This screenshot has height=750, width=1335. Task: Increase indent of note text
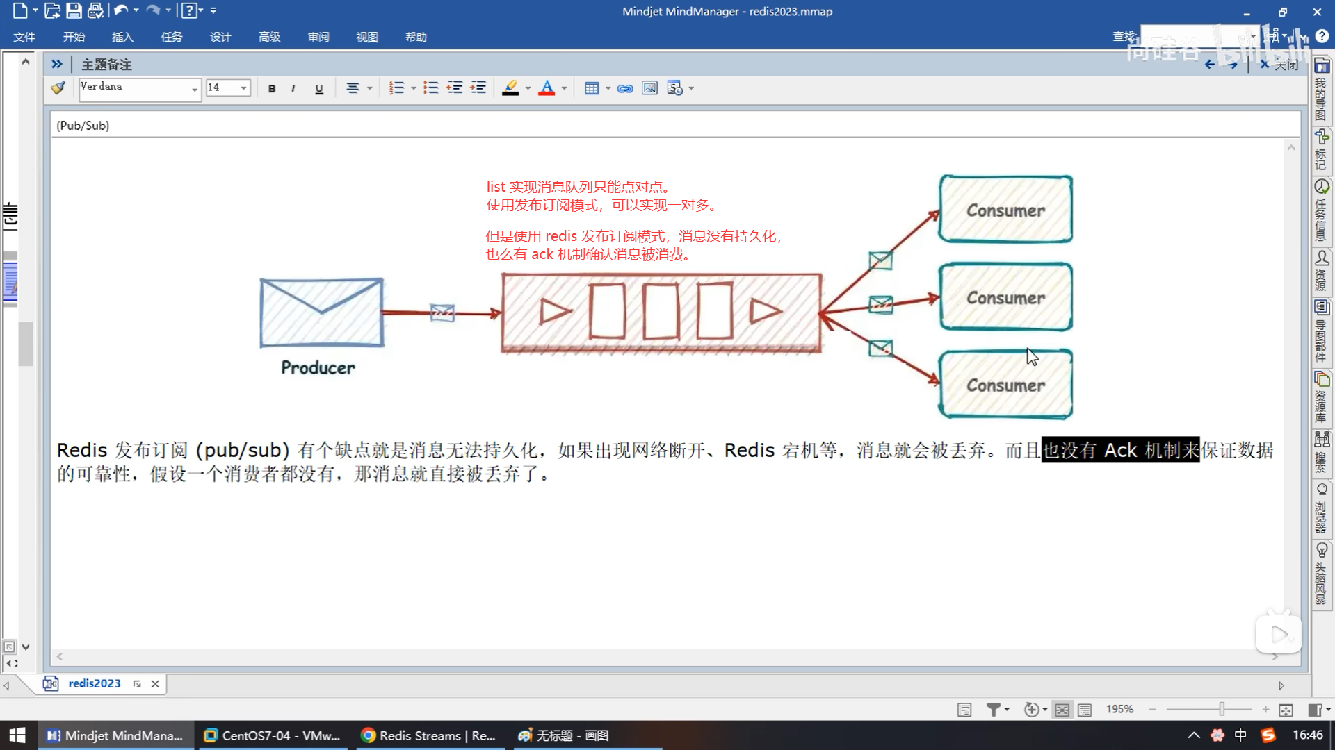pyautogui.click(x=478, y=88)
